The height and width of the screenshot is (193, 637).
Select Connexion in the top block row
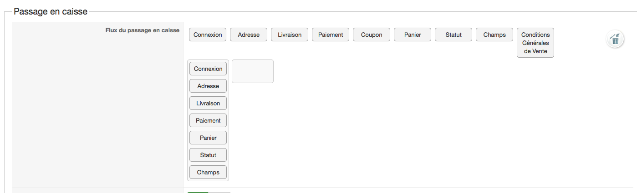click(x=208, y=35)
